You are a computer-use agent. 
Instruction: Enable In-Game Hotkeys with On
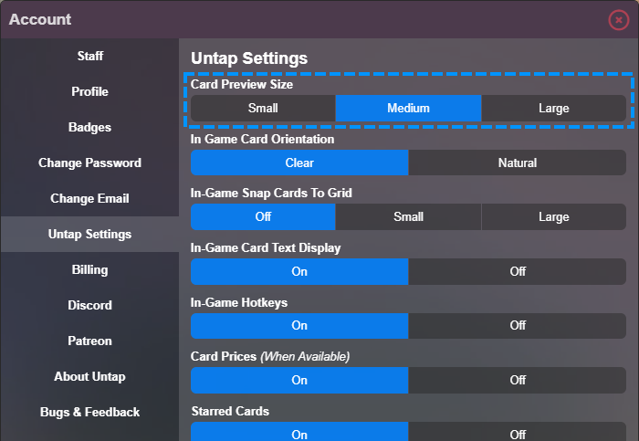(x=299, y=326)
